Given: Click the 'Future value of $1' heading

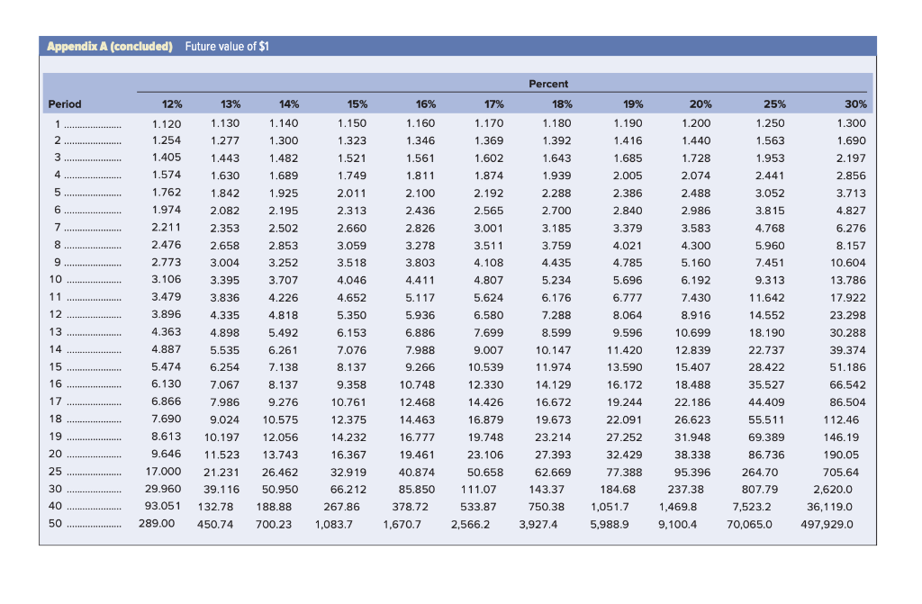Looking at the screenshot, I should pos(227,47).
